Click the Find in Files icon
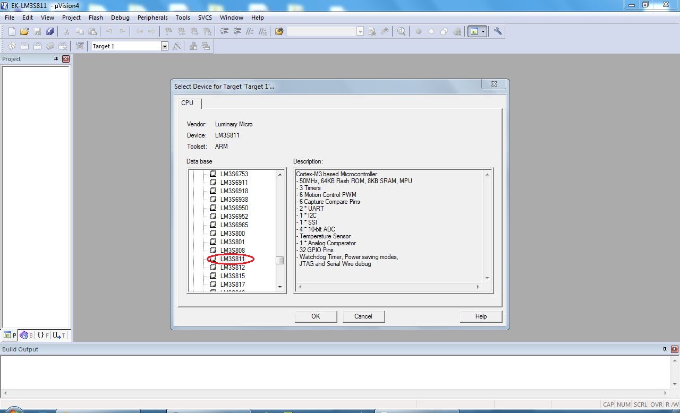 279,32
